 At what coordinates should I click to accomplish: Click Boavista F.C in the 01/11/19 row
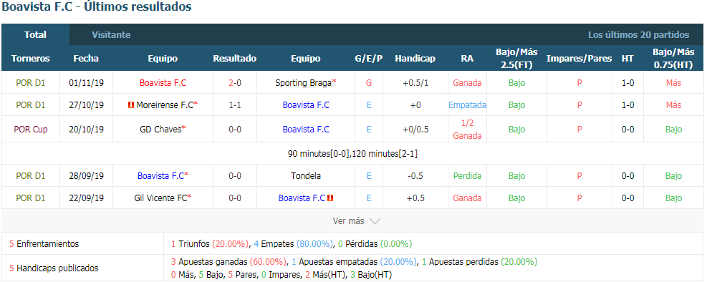click(163, 83)
